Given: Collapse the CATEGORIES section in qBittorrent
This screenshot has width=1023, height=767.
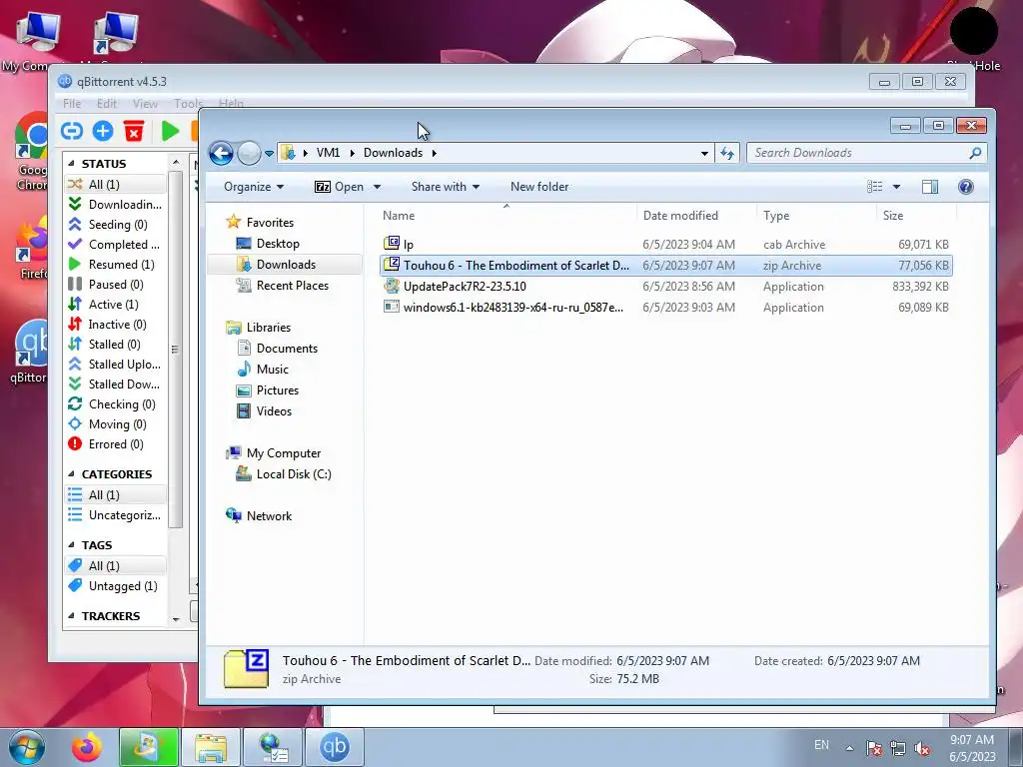Looking at the screenshot, I should click(x=71, y=474).
